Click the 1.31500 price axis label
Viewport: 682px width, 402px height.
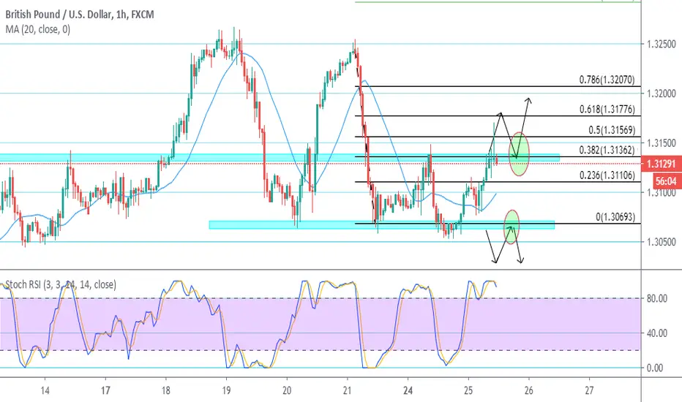tap(661, 143)
